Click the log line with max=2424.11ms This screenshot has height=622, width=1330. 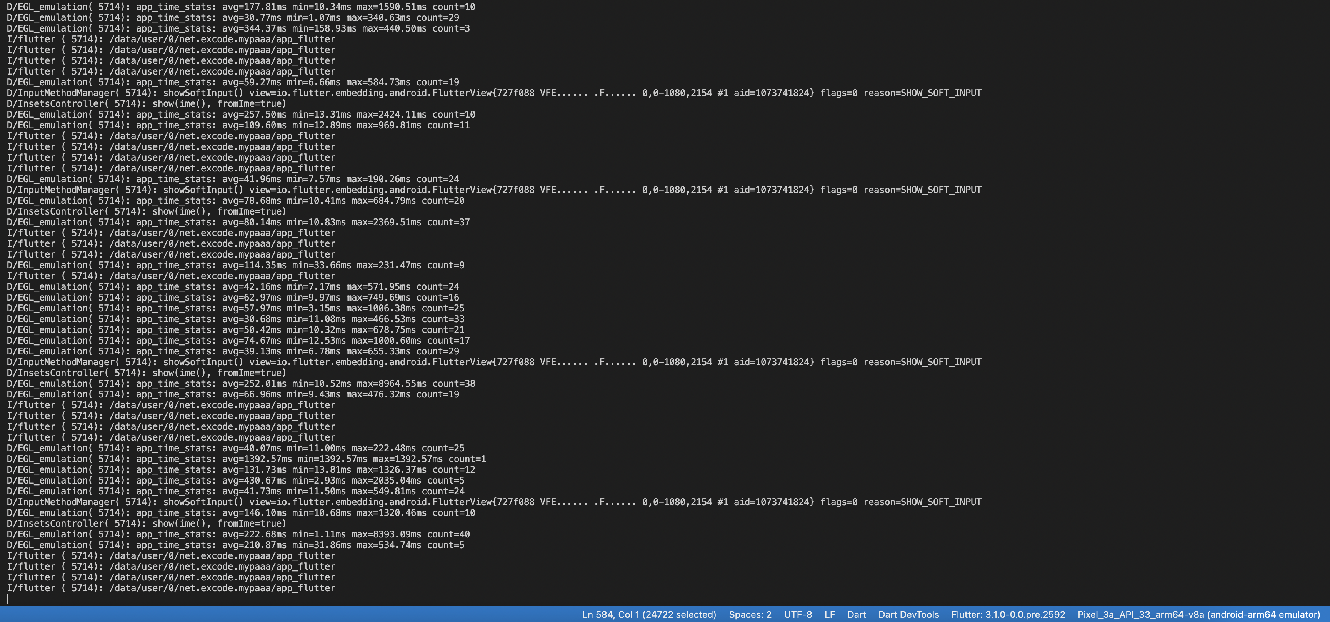pos(241,115)
